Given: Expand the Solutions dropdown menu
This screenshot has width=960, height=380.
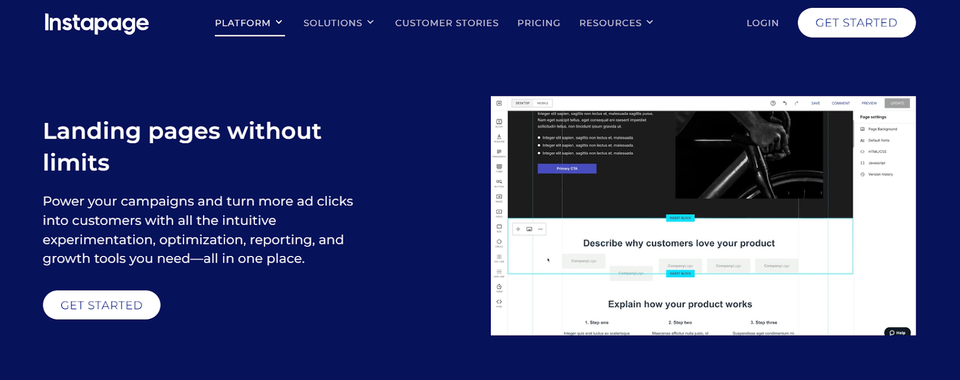Looking at the screenshot, I should tap(338, 23).
